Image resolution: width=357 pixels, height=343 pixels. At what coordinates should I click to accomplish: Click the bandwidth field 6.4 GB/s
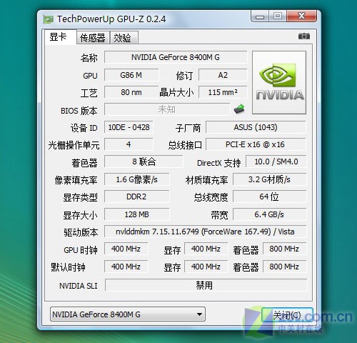pyautogui.click(x=269, y=214)
